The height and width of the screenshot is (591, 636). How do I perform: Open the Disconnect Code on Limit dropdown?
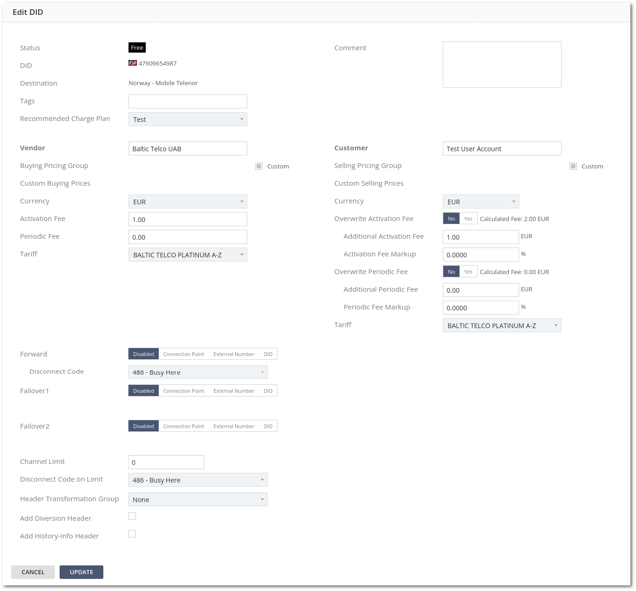click(x=198, y=480)
